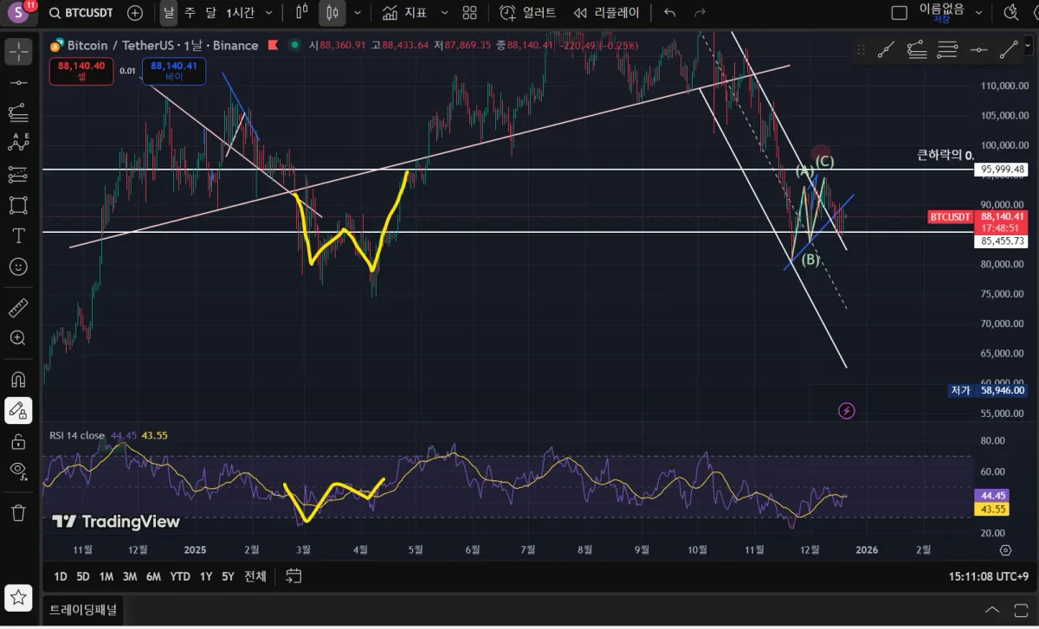1039x629 pixels.
Task: Click the trash remove objects icon
Action: (x=18, y=512)
